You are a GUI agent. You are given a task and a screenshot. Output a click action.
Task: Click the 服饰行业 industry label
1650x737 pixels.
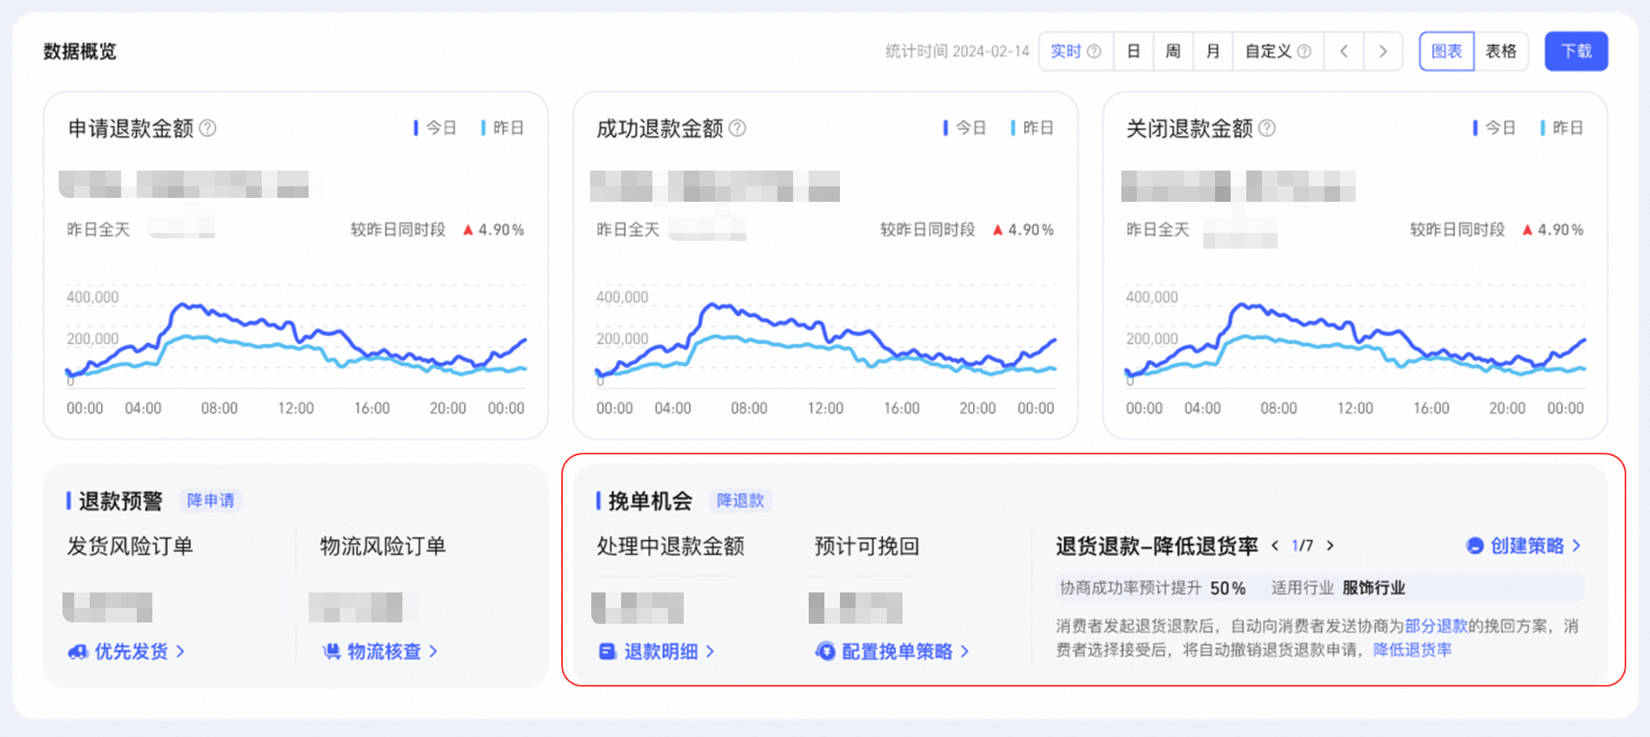pos(1374,588)
